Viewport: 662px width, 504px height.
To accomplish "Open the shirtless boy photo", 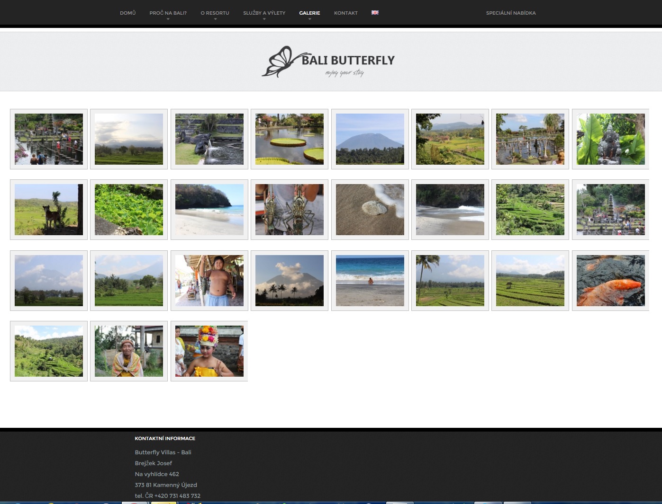I will [209, 281].
